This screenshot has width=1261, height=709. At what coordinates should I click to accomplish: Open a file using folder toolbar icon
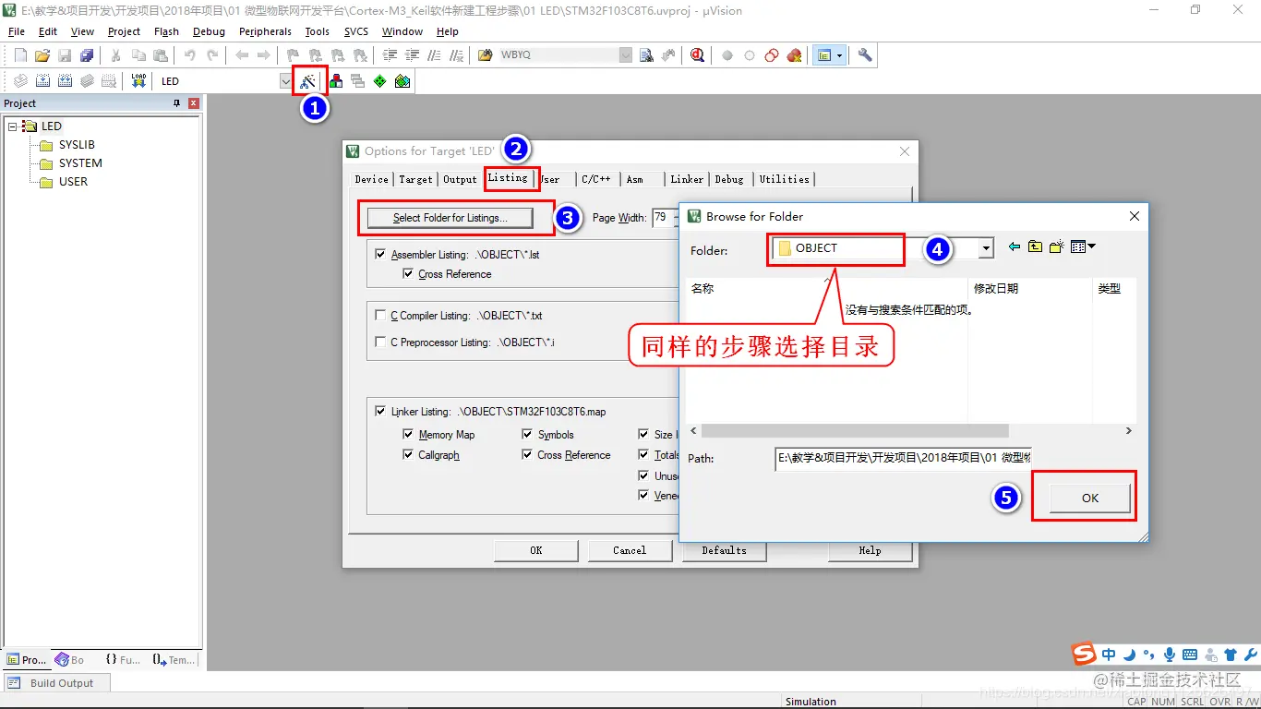coord(42,55)
